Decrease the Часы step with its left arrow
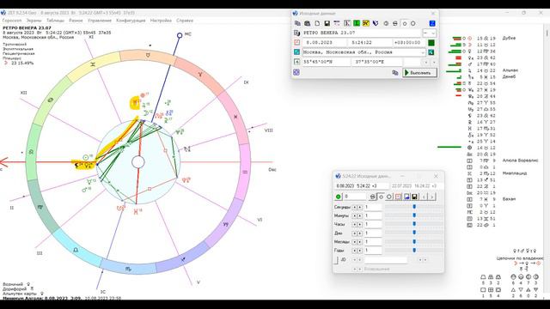Image resolution: width=550 pixels, height=309 pixels. pos(355,224)
